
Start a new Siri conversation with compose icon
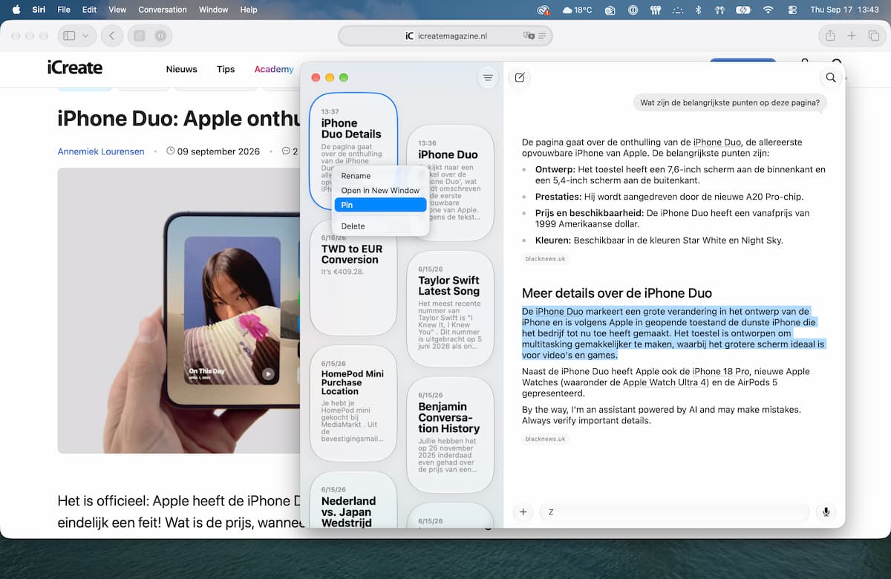point(519,77)
